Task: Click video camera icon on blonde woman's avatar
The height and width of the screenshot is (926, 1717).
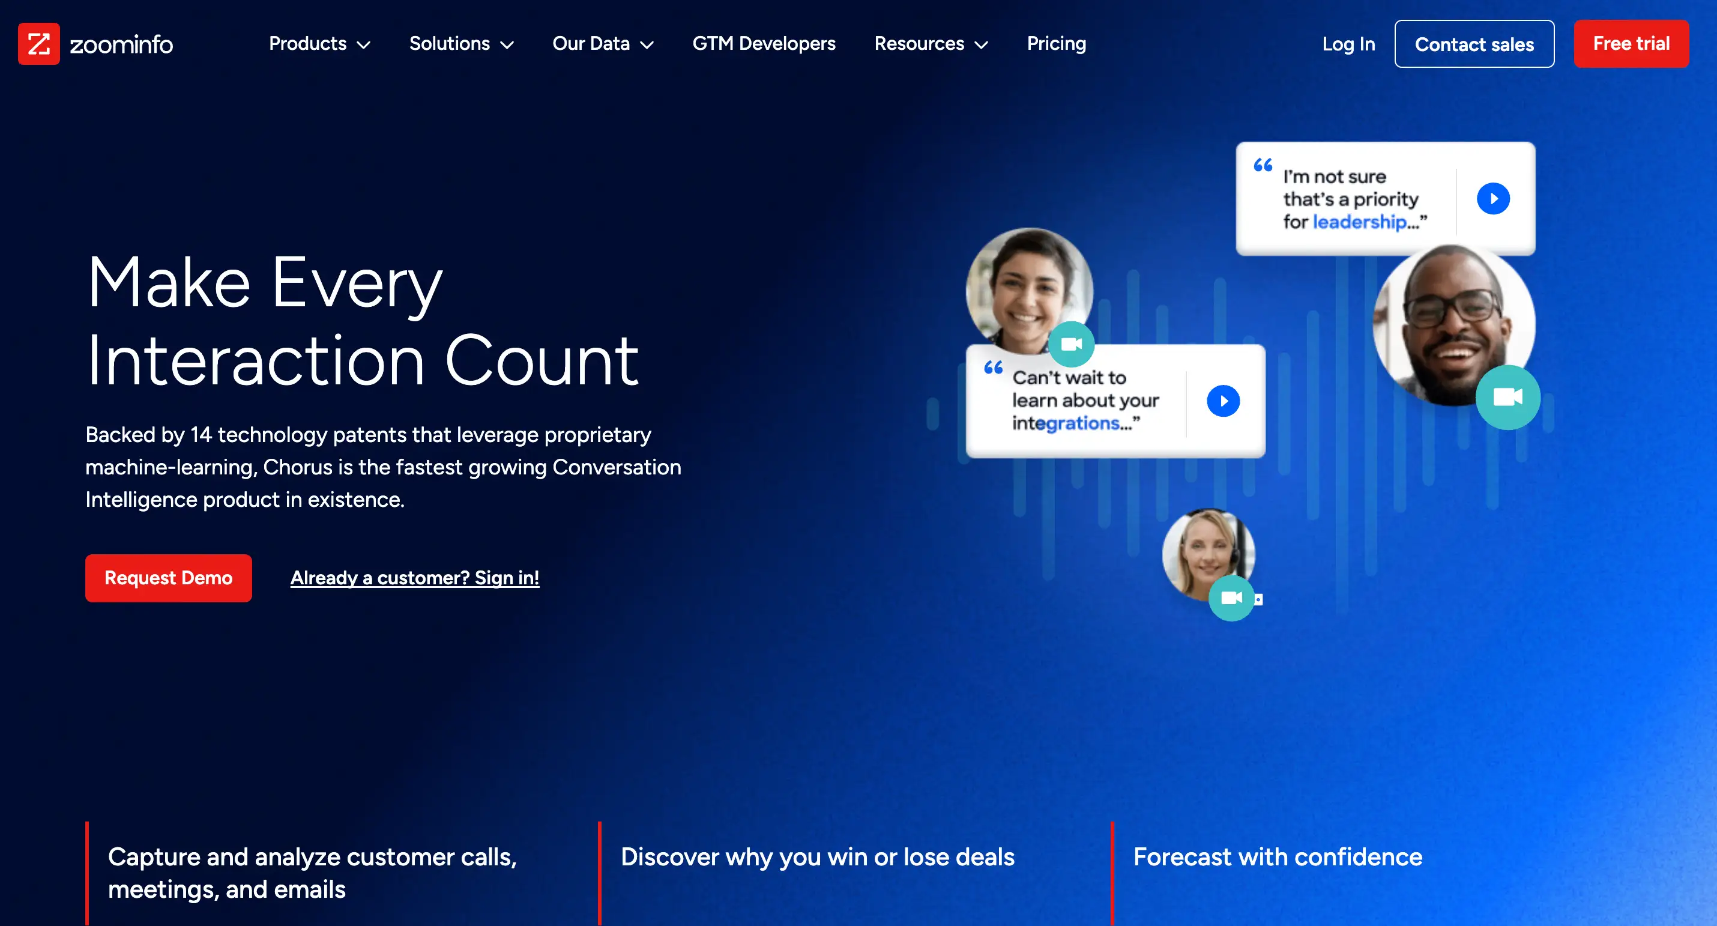Action: (x=1231, y=598)
